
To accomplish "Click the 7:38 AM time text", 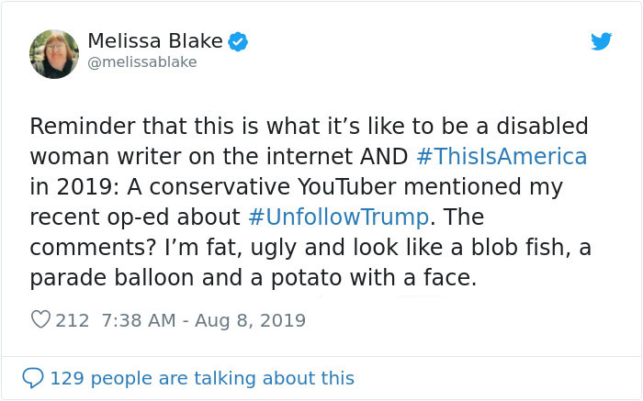I will tap(134, 320).
